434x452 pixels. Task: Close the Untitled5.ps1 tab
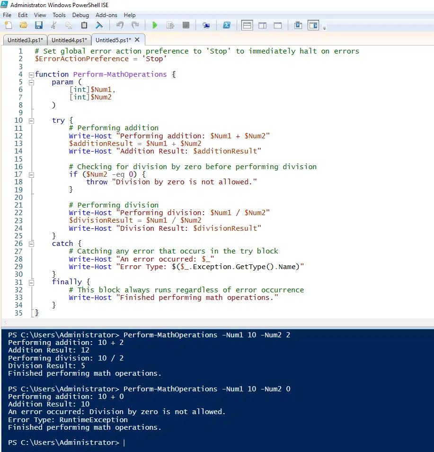[x=137, y=40]
